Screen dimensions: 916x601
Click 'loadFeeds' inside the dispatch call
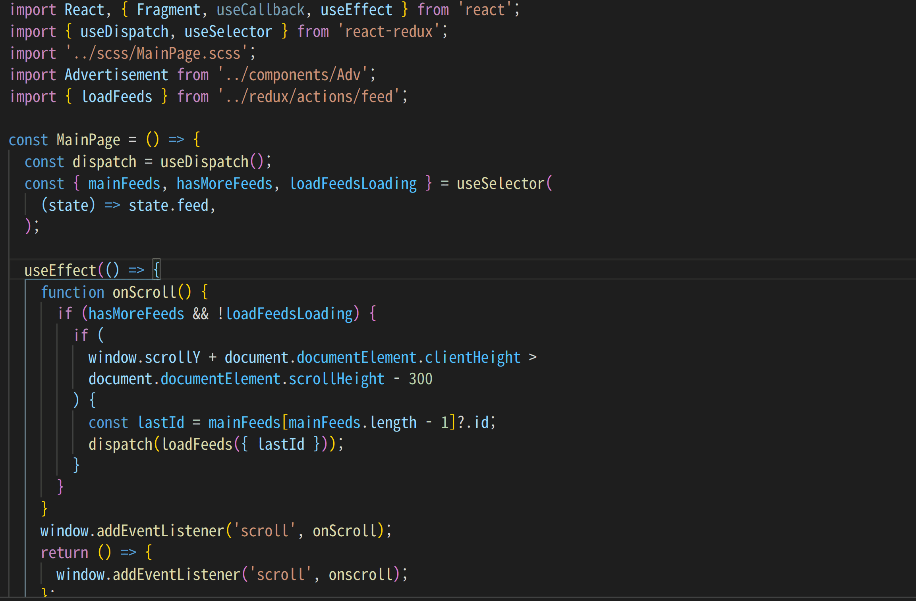tap(197, 444)
